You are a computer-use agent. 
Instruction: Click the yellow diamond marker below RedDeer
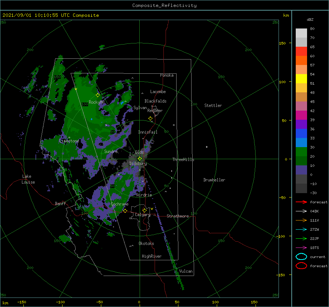pos(151,119)
